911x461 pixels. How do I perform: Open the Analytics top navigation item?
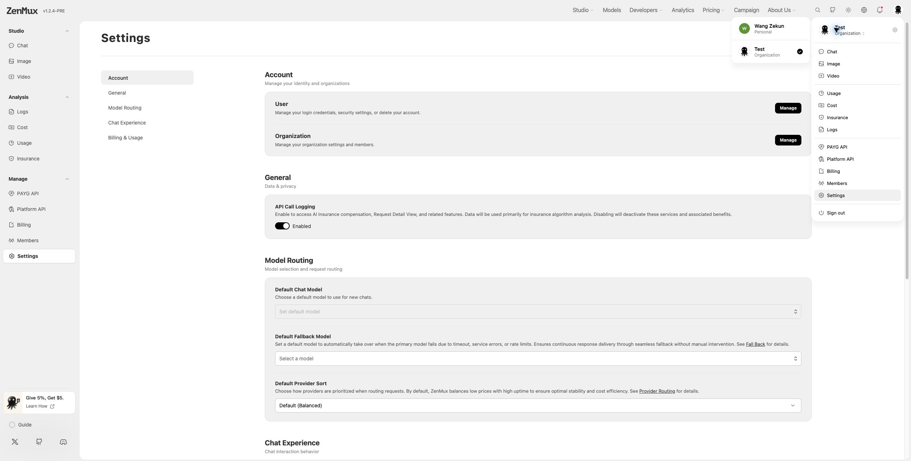coord(683,10)
